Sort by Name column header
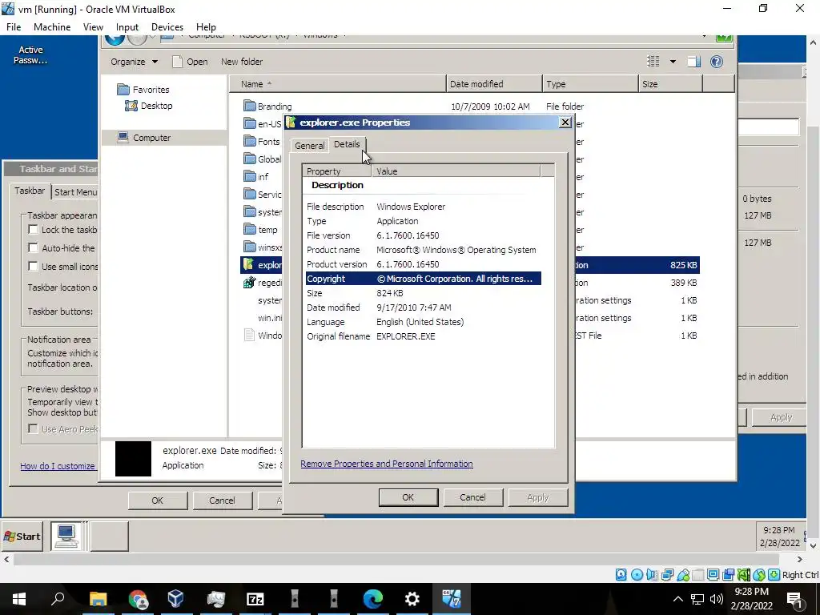Screen dimensions: 820x615 point(338,84)
